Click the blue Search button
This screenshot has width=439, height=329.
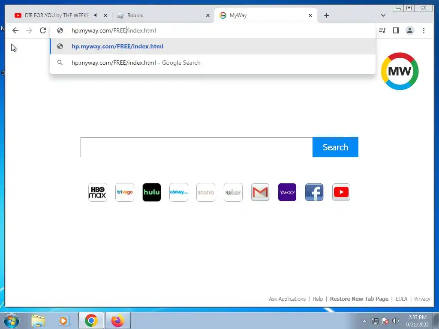coord(335,147)
